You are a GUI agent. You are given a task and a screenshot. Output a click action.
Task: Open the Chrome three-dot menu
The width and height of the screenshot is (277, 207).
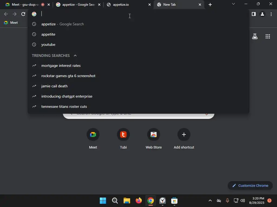coord(271,14)
